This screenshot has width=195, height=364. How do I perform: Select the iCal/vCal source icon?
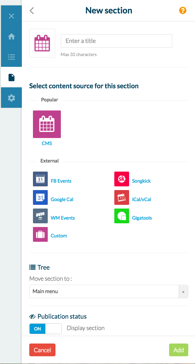[122, 197]
